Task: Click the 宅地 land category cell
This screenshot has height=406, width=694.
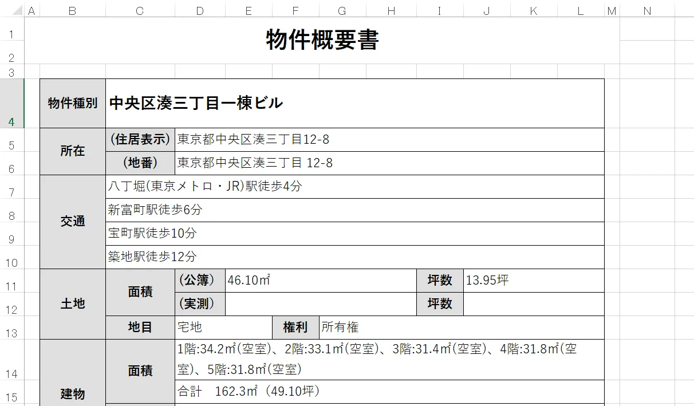Action: click(x=223, y=327)
